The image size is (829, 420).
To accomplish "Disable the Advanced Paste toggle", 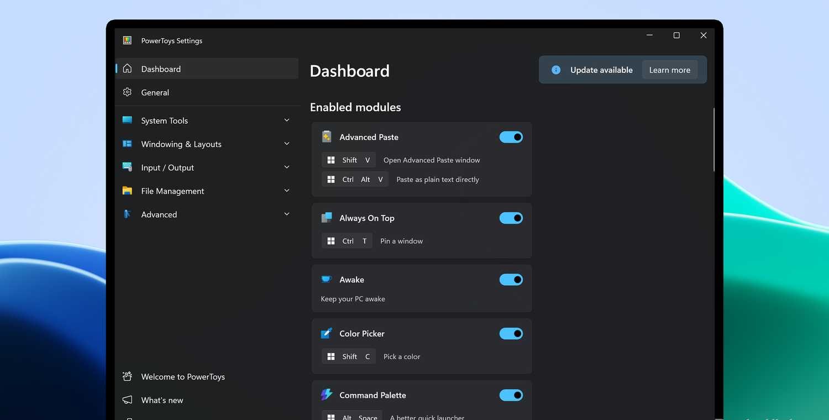I will [511, 137].
